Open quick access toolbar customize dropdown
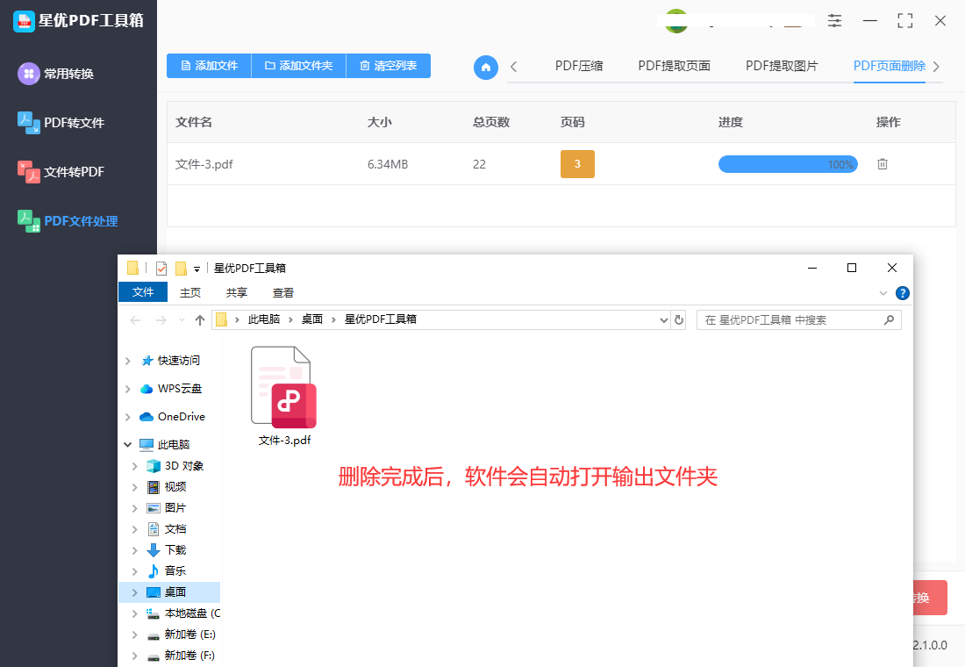Image resolution: width=965 pixels, height=667 pixels. pos(197,269)
